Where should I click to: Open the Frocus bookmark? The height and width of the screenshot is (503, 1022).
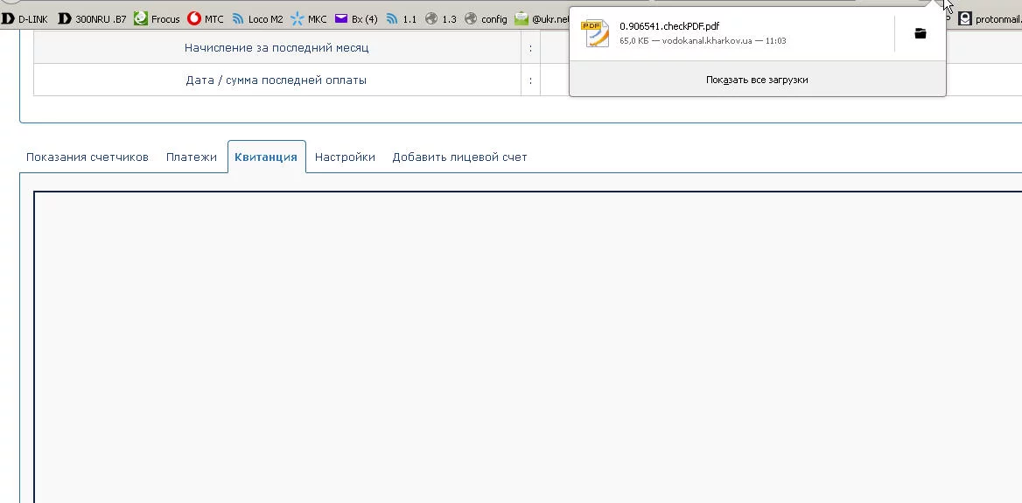click(x=157, y=19)
